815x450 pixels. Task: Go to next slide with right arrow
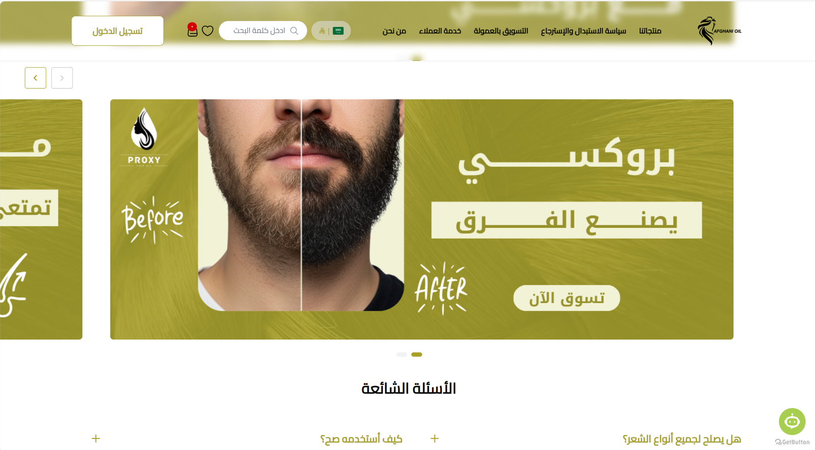click(62, 78)
